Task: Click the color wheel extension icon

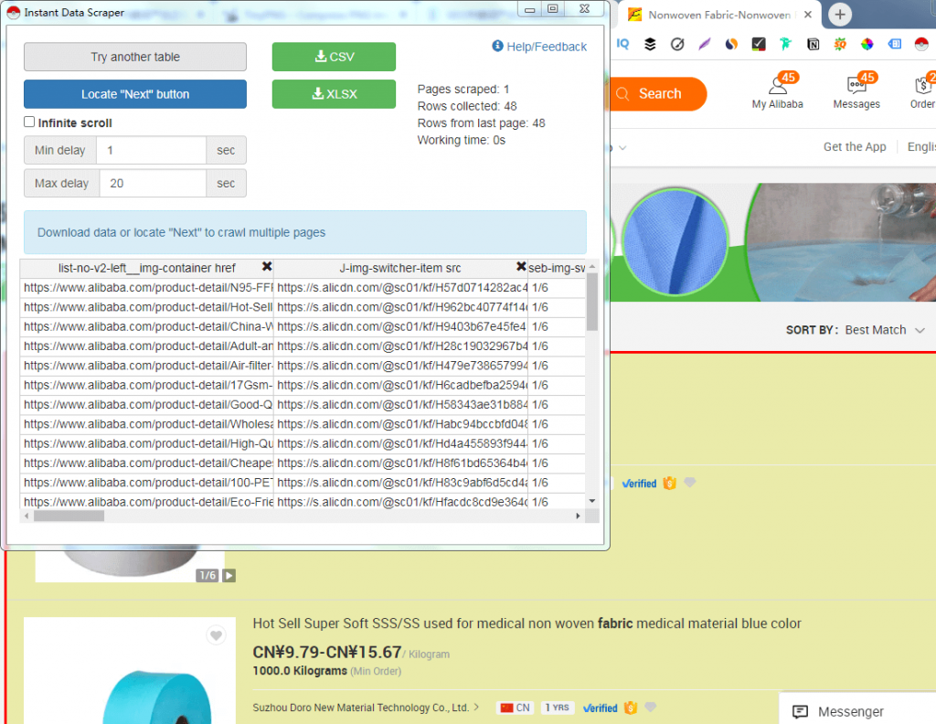Action: [867, 44]
